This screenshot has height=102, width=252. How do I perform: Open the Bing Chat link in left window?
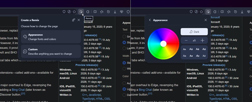click(18, 90)
